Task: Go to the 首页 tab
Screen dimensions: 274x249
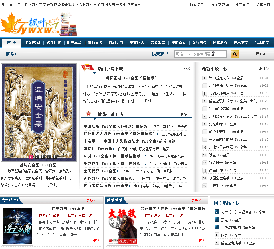Action: (12, 42)
